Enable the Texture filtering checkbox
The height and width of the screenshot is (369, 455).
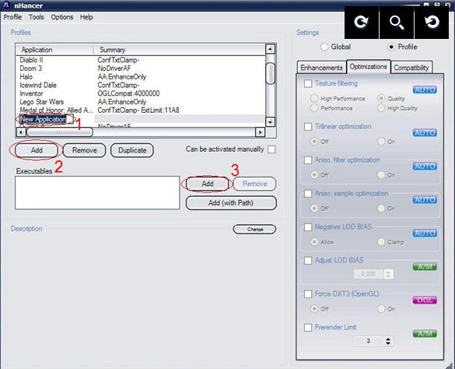click(308, 83)
